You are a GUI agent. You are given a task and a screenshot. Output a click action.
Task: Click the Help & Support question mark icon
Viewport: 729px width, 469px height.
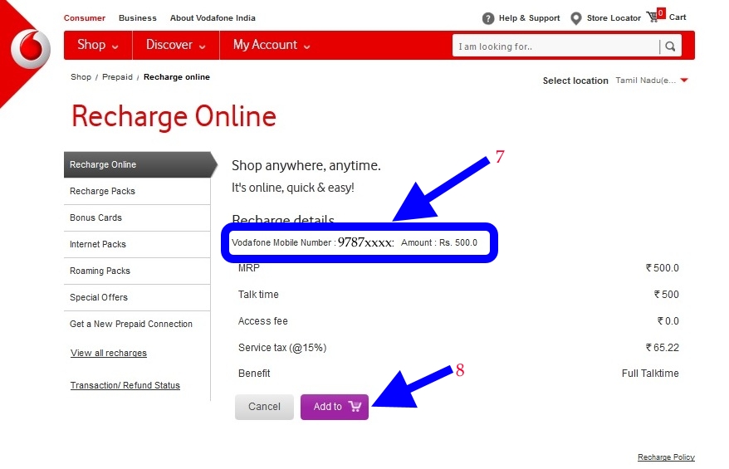pos(487,18)
